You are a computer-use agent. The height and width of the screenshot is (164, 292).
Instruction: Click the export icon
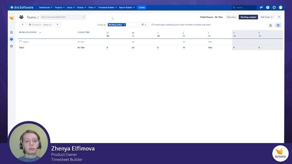(x=271, y=26)
